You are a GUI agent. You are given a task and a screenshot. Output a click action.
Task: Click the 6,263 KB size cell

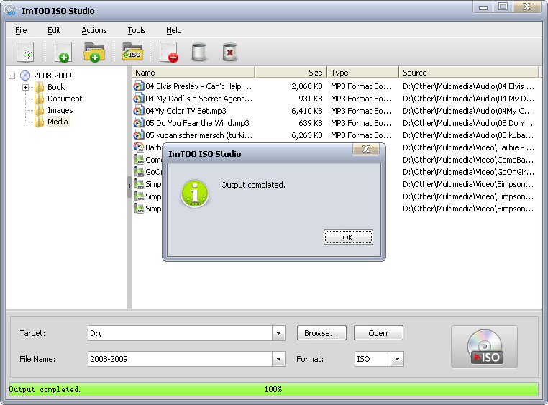pyautogui.click(x=307, y=135)
